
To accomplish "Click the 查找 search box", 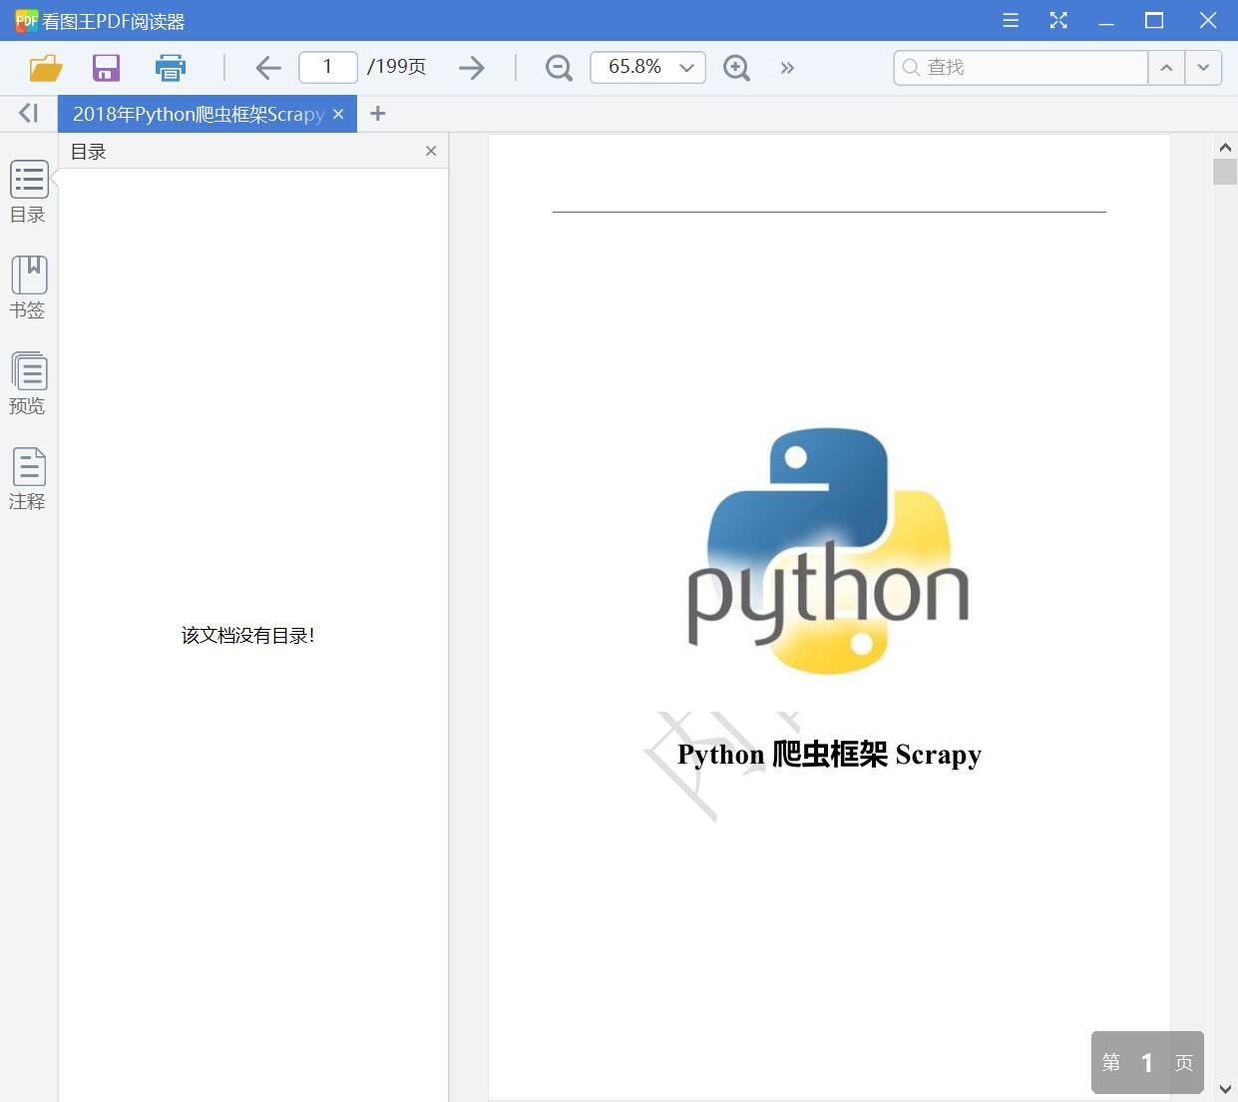I will click(1021, 67).
